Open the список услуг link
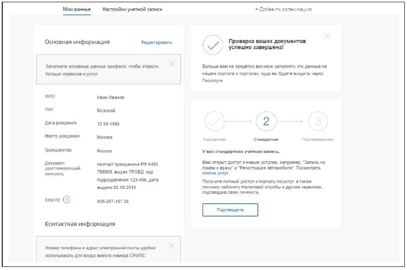The width and height of the screenshot is (407, 270). pyautogui.click(x=215, y=173)
